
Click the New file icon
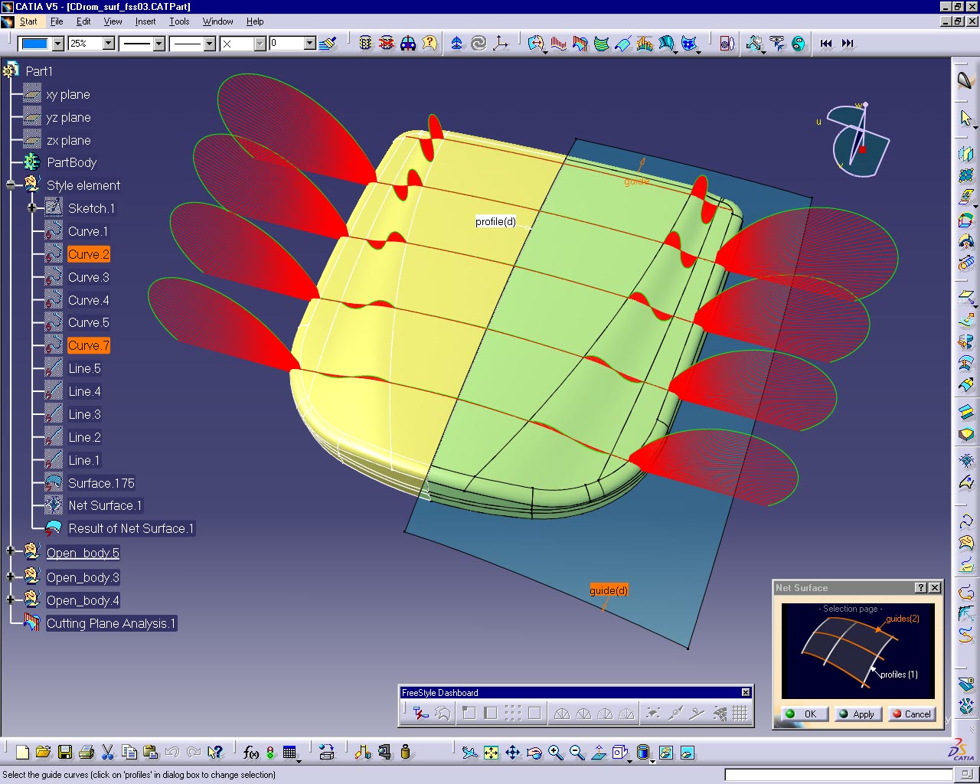pos(22,753)
